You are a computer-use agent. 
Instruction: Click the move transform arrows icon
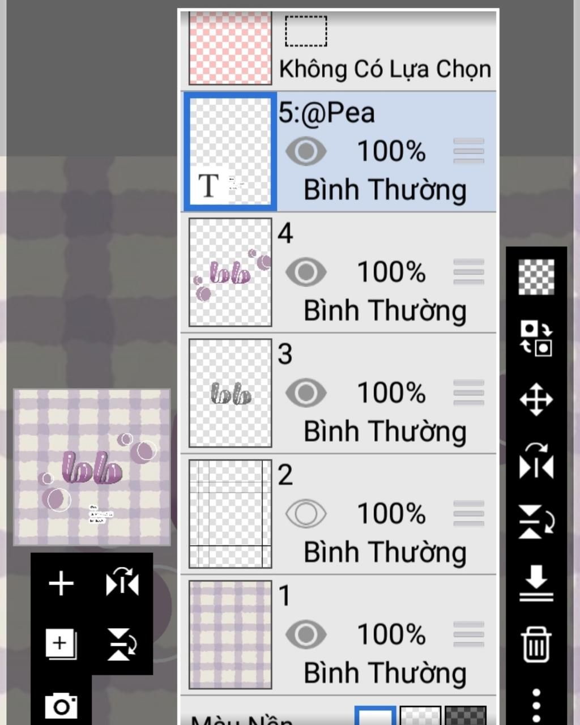(x=536, y=400)
